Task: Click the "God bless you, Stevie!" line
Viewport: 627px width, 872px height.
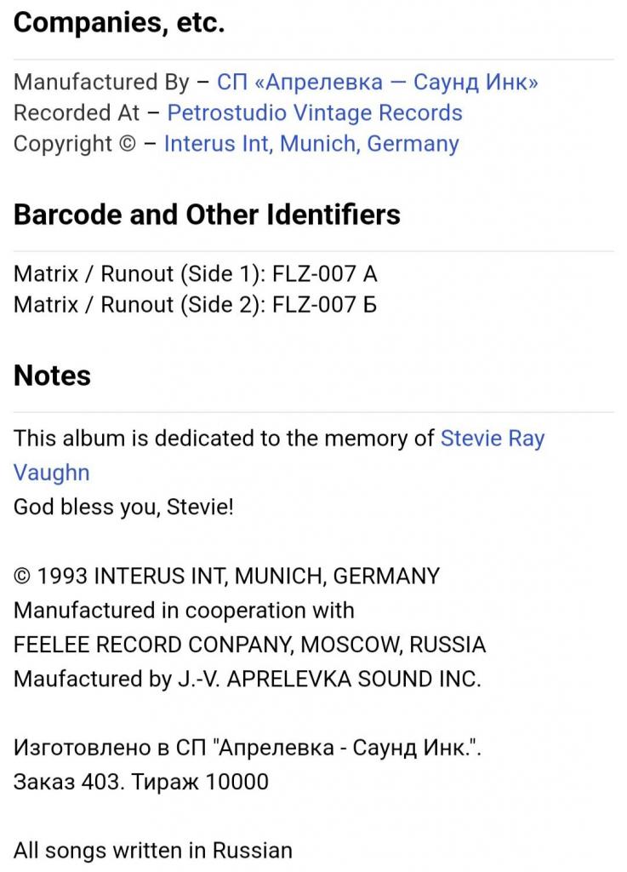Action: [123, 508]
